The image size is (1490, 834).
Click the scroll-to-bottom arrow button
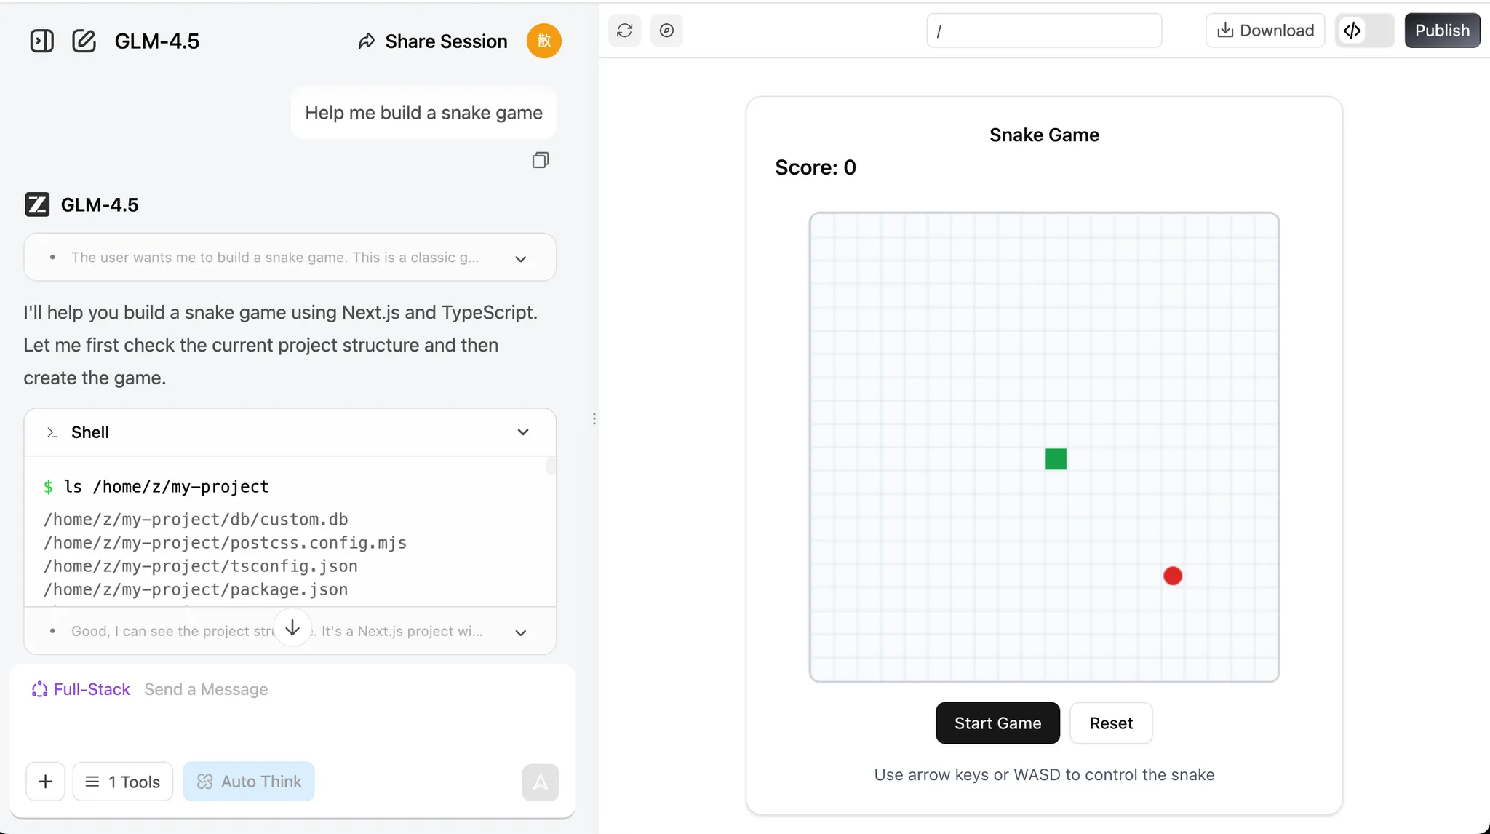[292, 627]
